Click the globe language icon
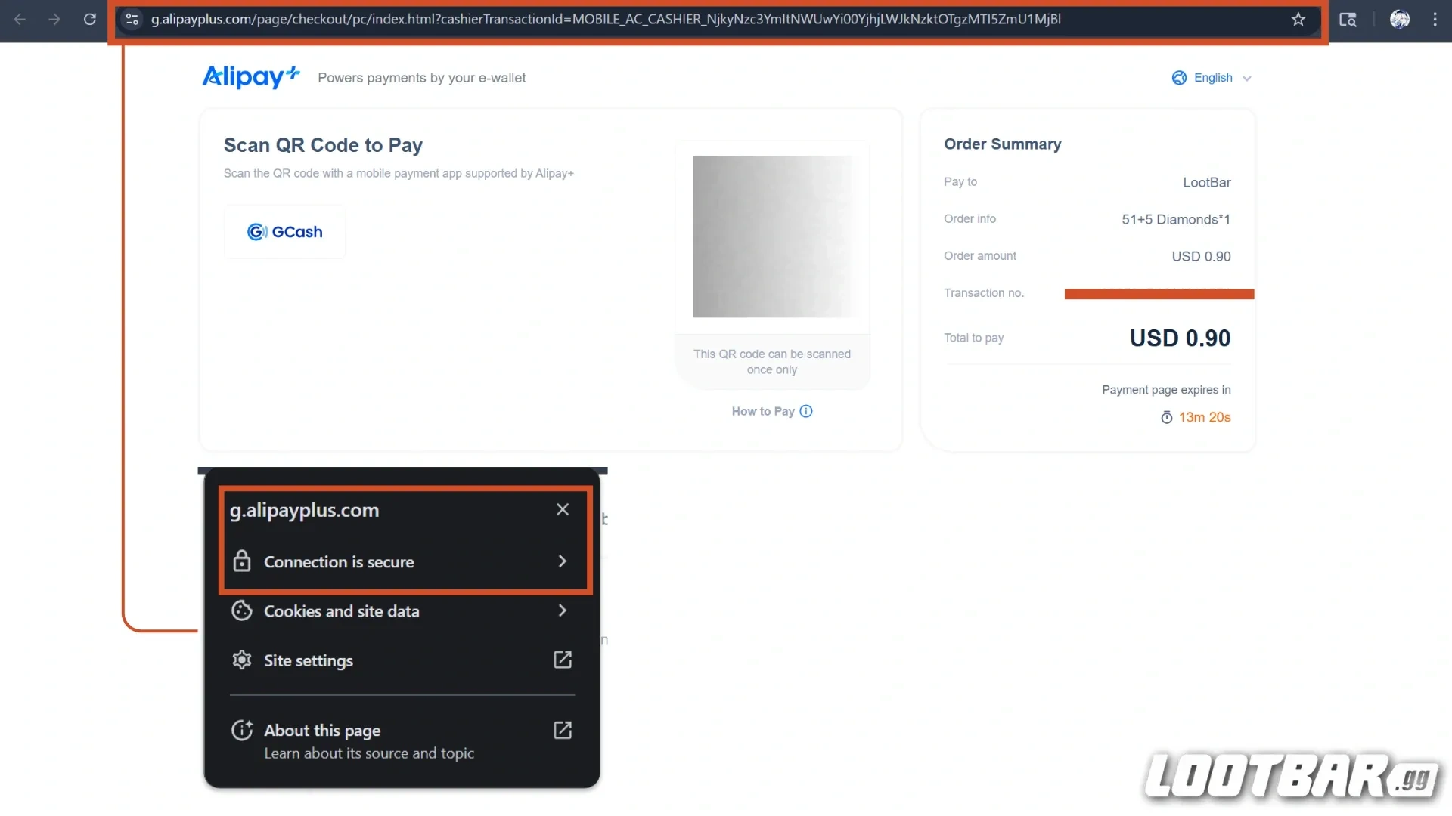Viewport: 1452px width, 816px height. [1179, 78]
